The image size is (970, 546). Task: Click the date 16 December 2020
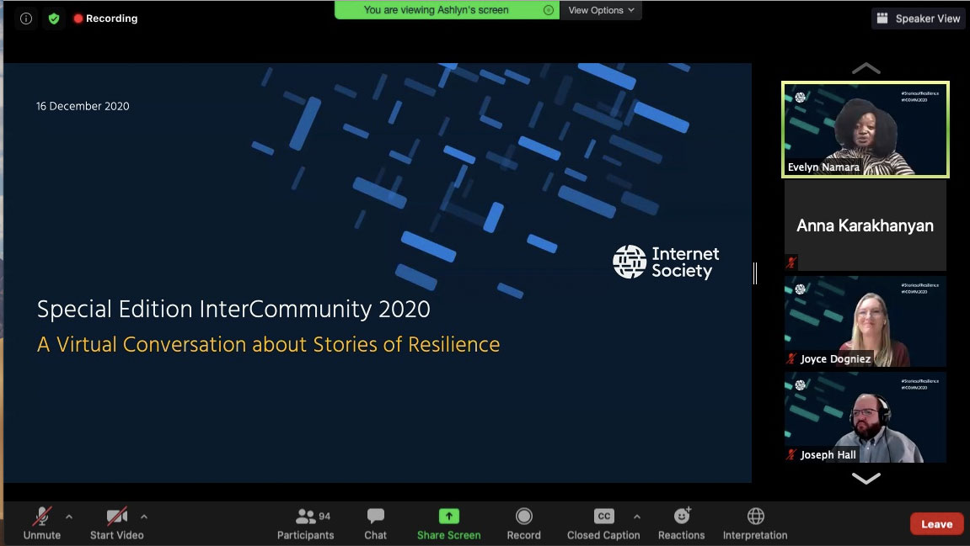(x=83, y=106)
